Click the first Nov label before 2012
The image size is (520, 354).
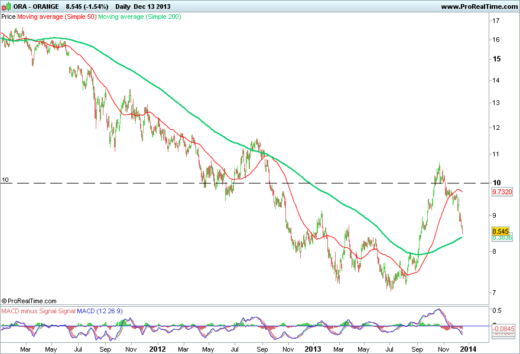(x=131, y=349)
